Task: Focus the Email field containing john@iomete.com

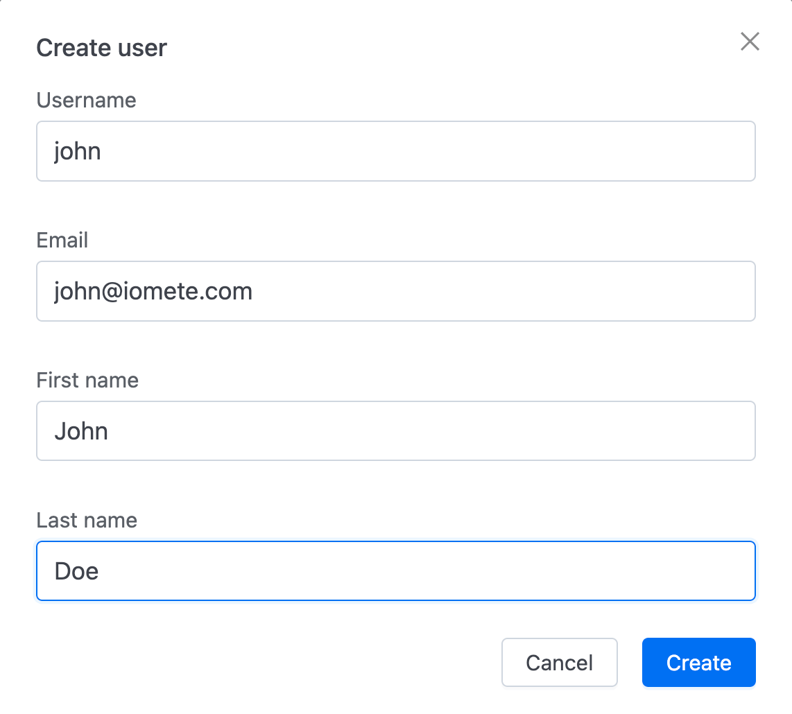Action: 395,291
